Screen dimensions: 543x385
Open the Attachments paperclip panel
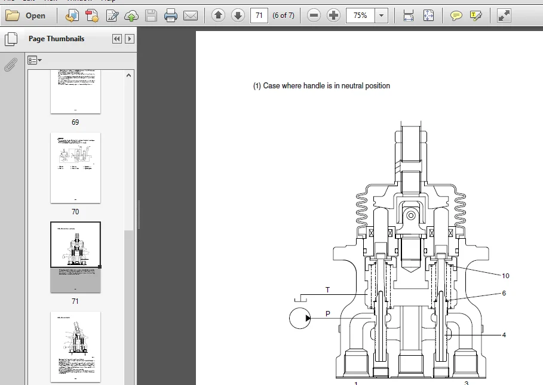(x=11, y=64)
